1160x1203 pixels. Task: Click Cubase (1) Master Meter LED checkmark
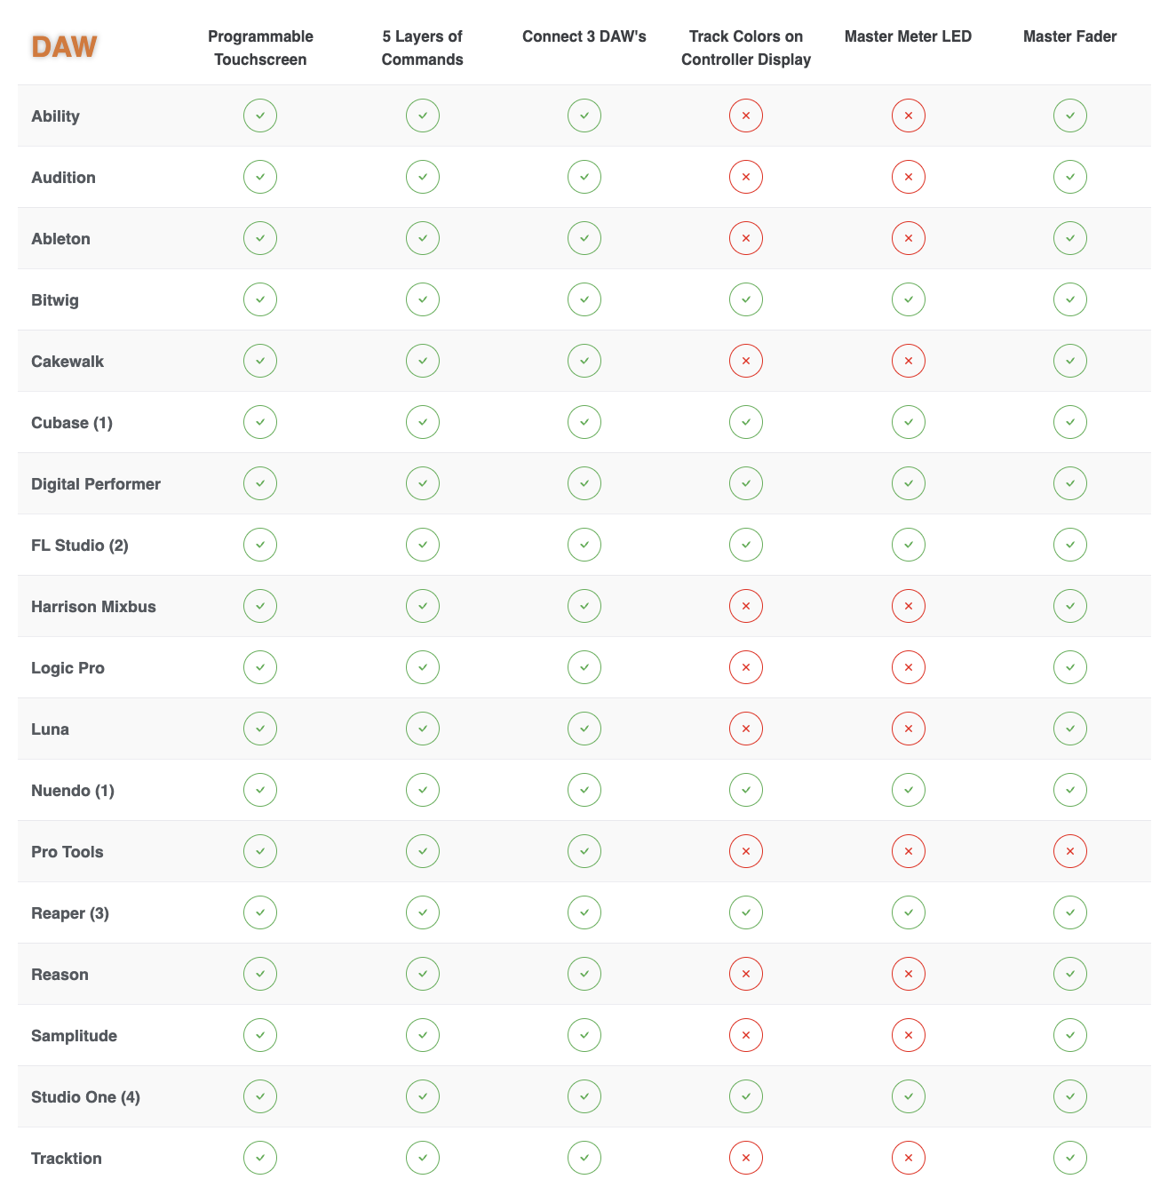(x=908, y=422)
